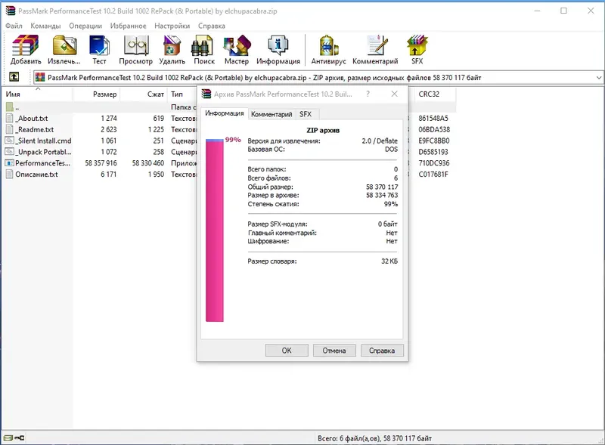The image size is (605, 445).
Task: Click the _Unpack Portabl... script icon
Action: click(10, 152)
